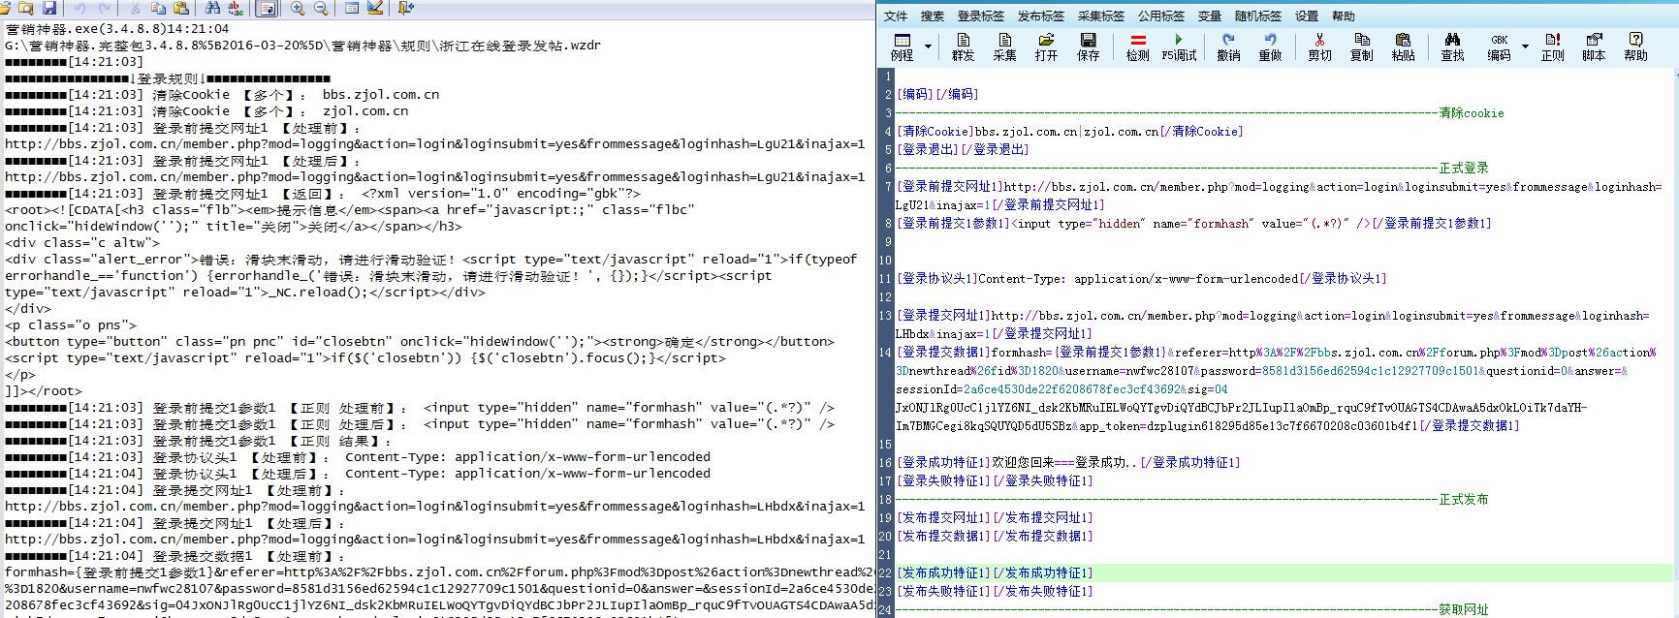Open the 正则 regex tool
This screenshot has height=618, width=1679.
click(x=1552, y=46)
